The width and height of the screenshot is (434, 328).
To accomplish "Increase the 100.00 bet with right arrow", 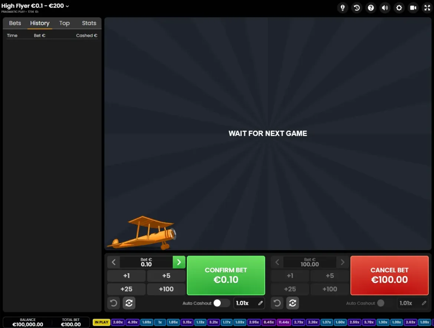I will tap(342, 262).
